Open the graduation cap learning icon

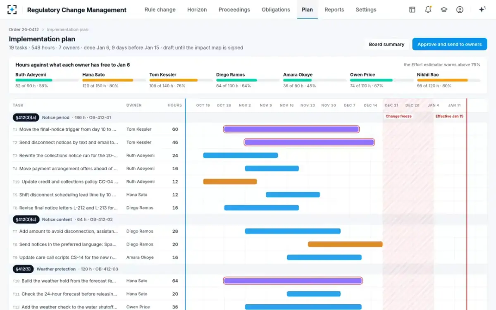pos(444,10)
